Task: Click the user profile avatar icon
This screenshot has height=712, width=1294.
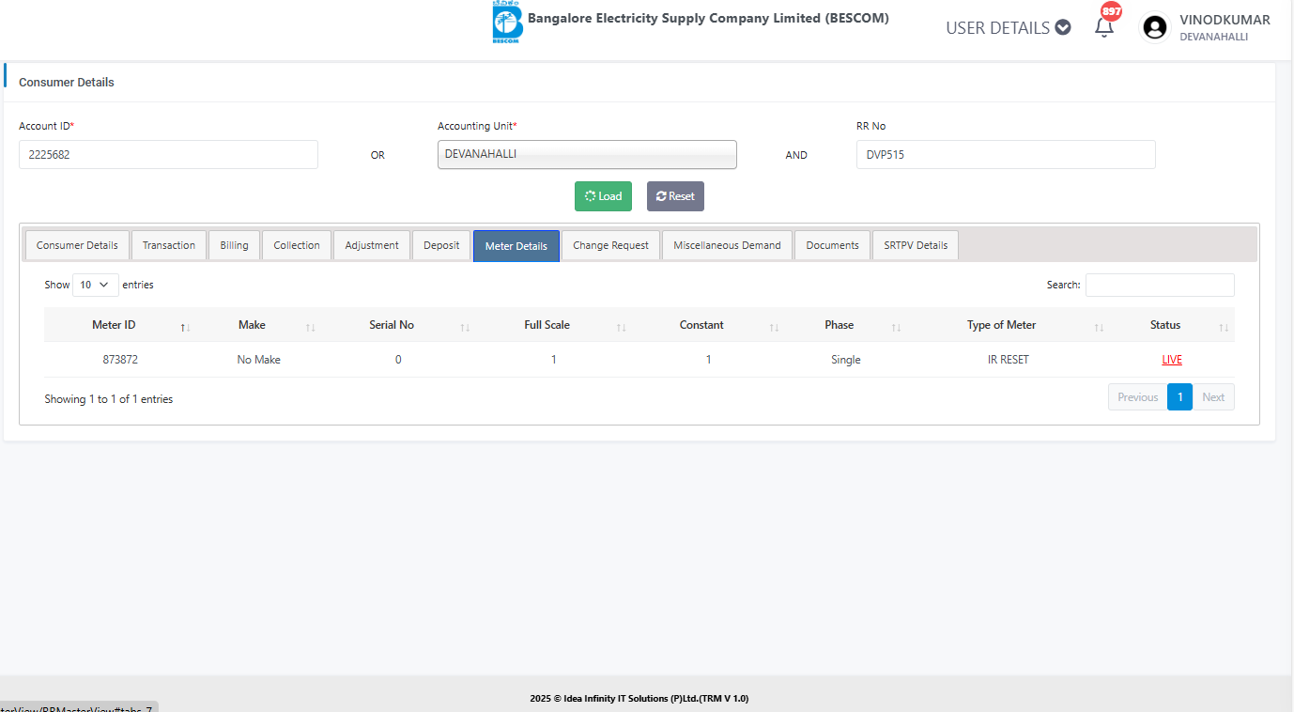Action: tap(1154, 27)
